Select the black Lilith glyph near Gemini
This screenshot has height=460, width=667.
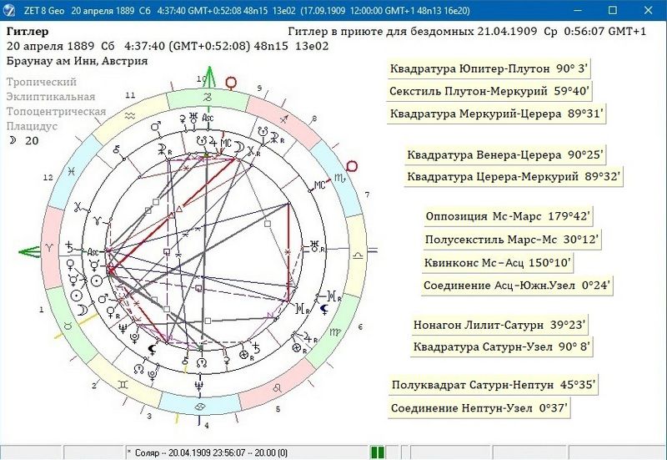[x=152, y=350]
